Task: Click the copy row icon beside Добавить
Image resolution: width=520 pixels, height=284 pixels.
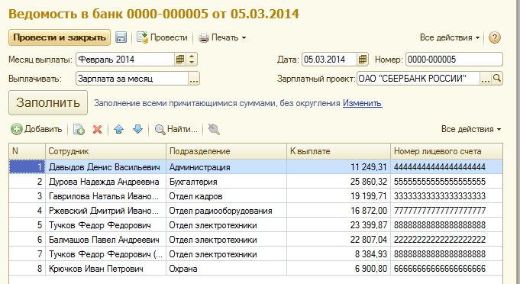Action: click(x=79, y=129)
